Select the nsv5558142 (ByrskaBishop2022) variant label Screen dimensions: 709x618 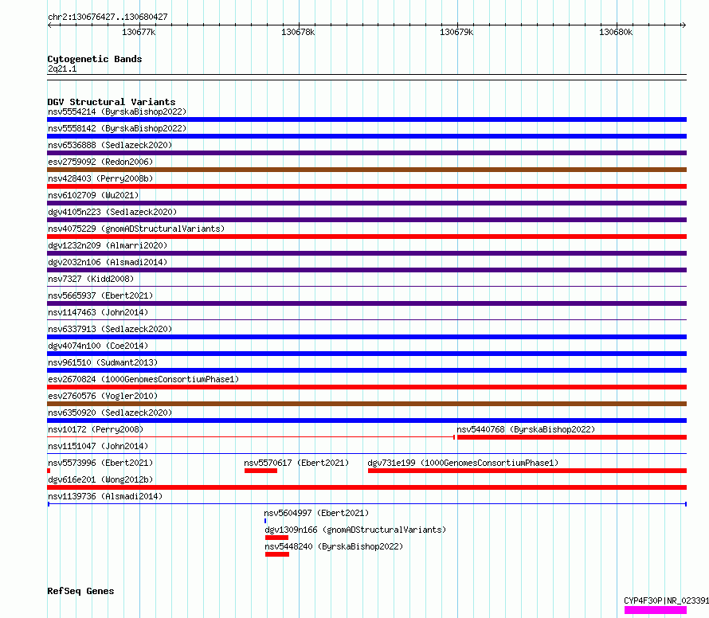click(117, 128)
